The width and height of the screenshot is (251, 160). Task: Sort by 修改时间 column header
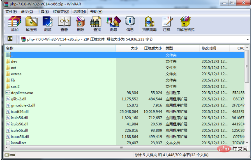(215, 48)
